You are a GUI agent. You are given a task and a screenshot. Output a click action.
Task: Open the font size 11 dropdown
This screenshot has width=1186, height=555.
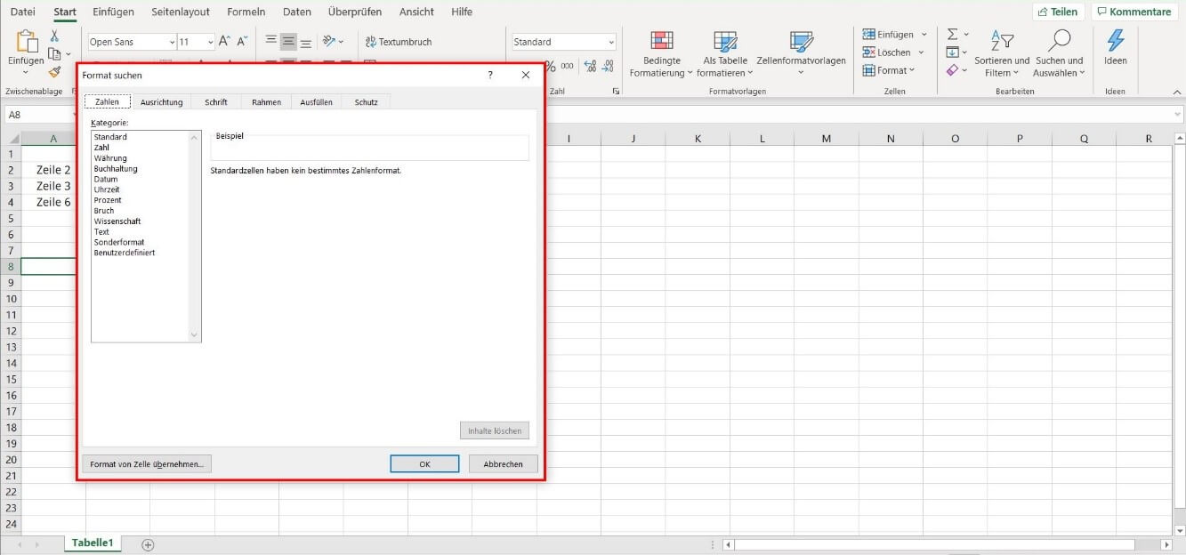[x=210, y=42]
